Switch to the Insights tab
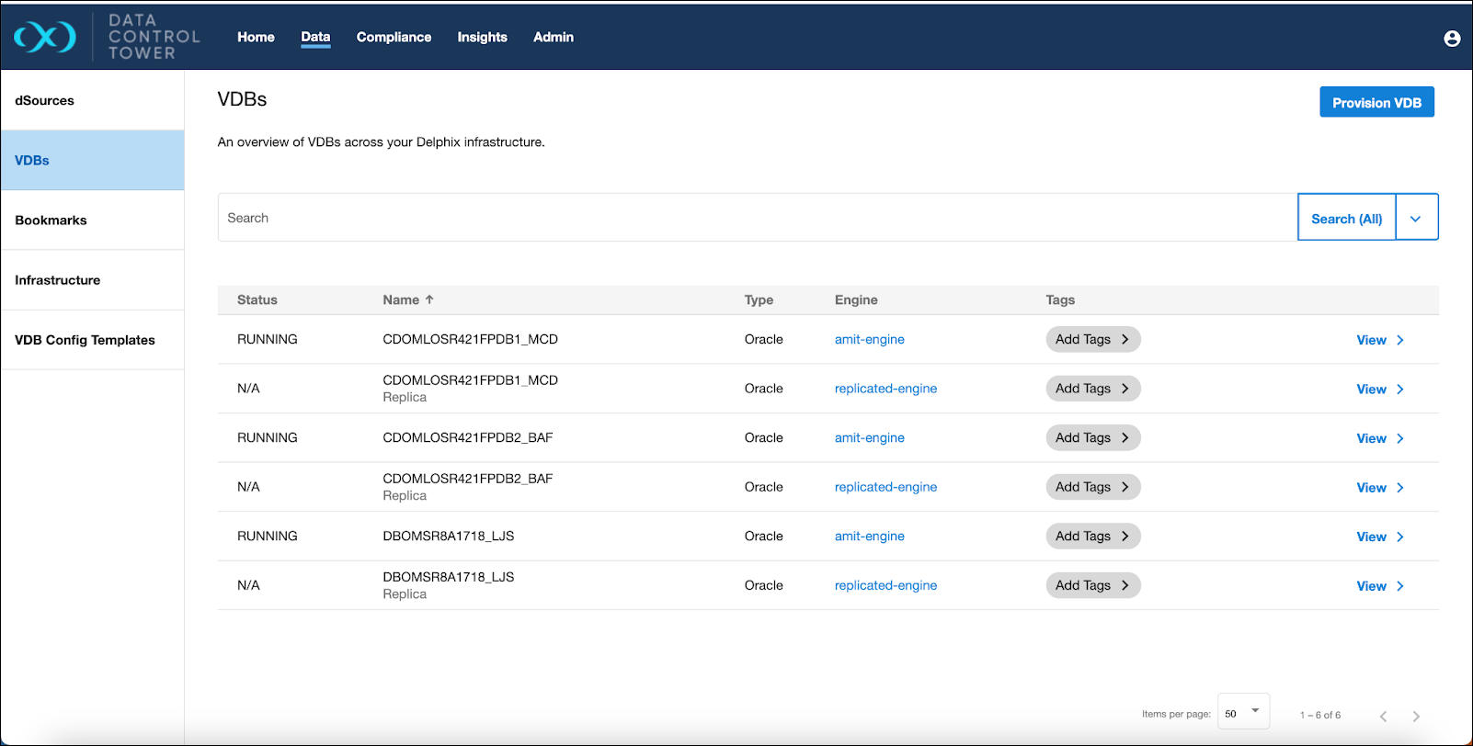The width and height of the screenshot is (1473, 746). click(x=482, y=38)
